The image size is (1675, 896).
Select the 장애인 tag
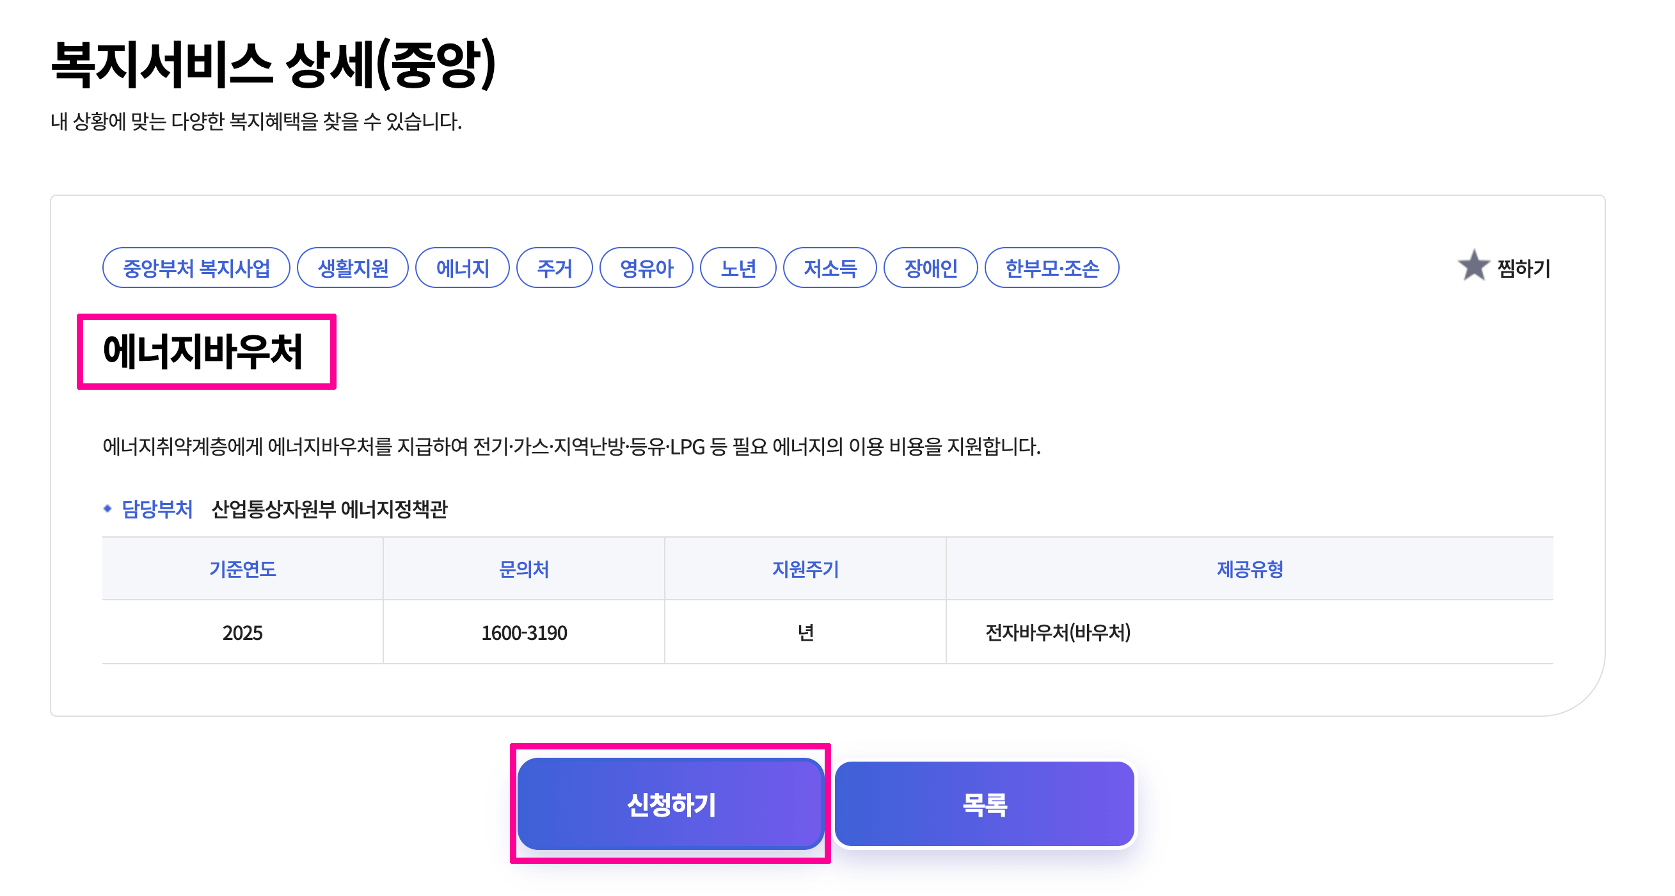929,268
